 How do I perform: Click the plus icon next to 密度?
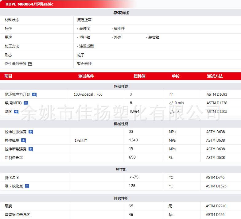16,112
